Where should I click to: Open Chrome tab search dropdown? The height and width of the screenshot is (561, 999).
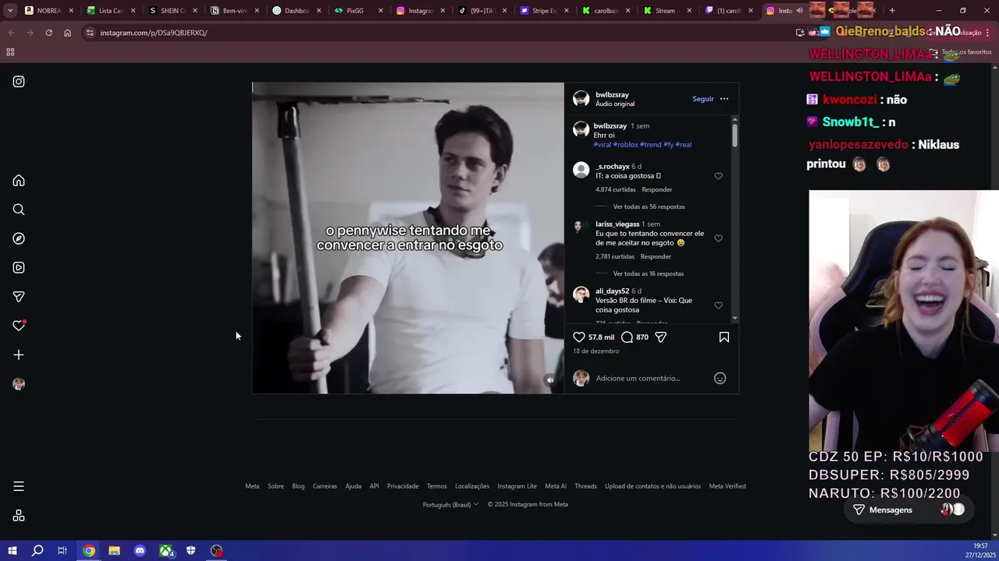point(10,10)
